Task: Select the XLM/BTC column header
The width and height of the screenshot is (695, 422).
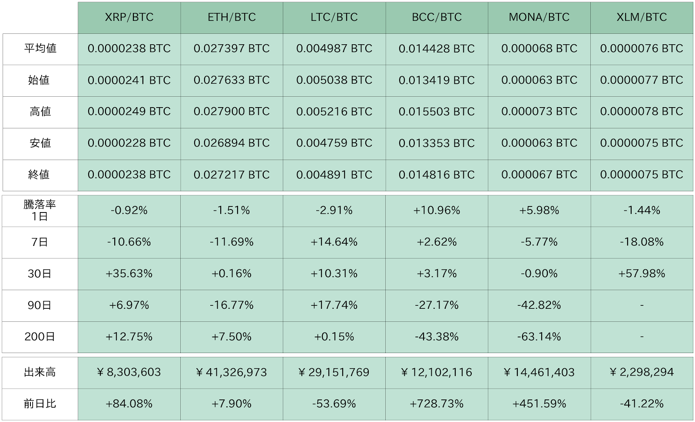Action: [x=642, y=17]
